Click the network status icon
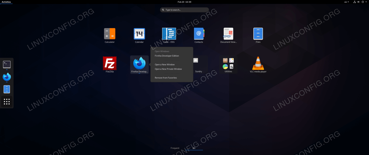Viewport: 369px width, 155px height. point(355,2)
